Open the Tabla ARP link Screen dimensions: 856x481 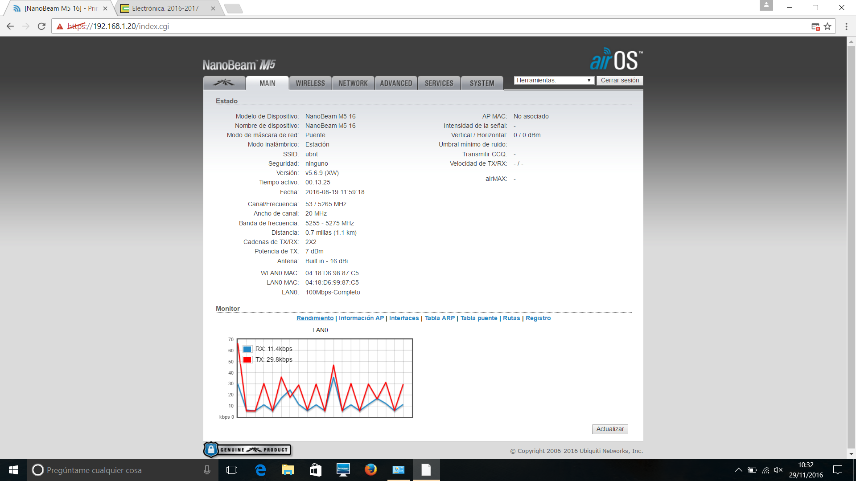tap(440, 318)
